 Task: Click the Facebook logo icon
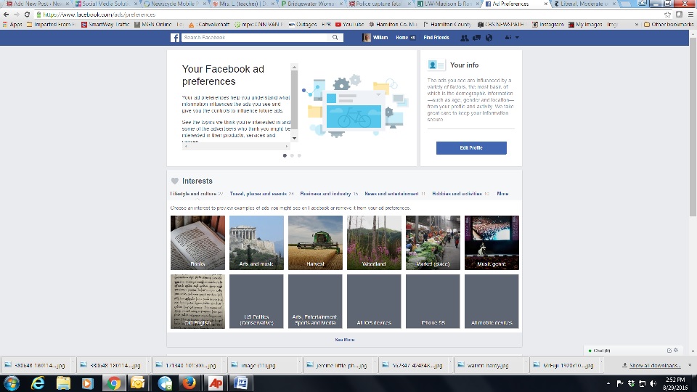pyautogui.click(x=175, y=38)
